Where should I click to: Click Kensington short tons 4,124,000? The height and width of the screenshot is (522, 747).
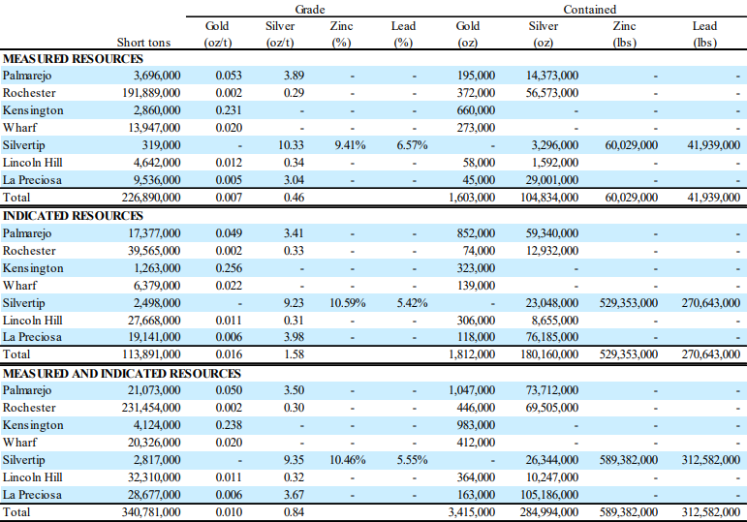[157, 425]
